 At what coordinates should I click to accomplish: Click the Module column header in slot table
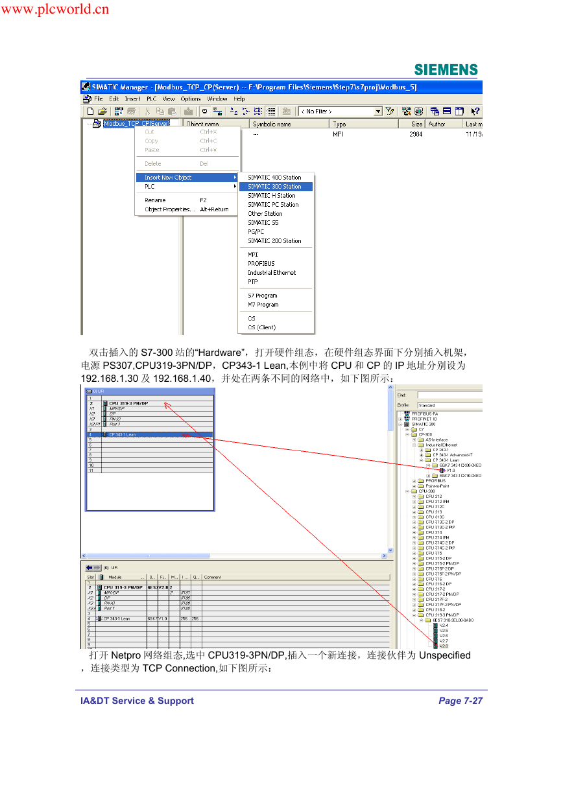pos(121,577)
